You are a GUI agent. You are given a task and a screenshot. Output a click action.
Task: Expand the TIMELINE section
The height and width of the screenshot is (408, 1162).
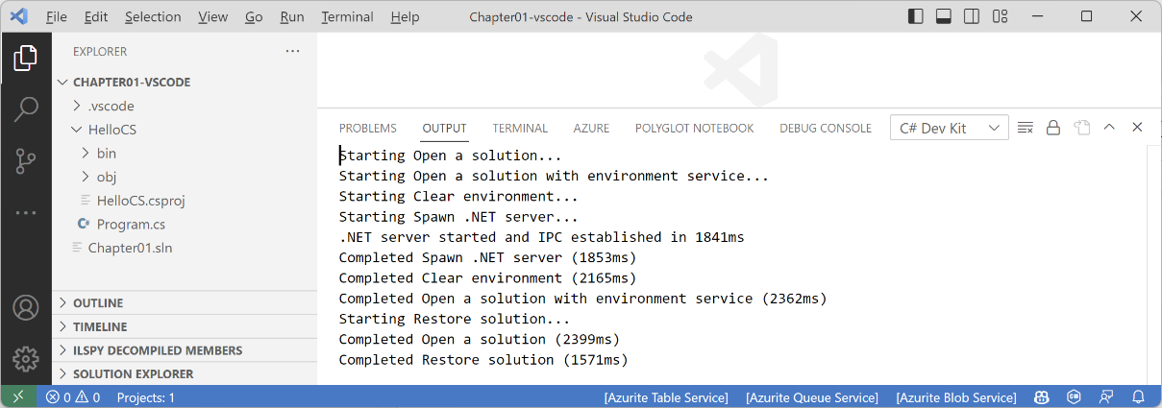pyautogui.click(x=185, y=326)
